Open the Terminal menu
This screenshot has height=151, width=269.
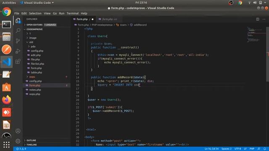click(73, 13)
